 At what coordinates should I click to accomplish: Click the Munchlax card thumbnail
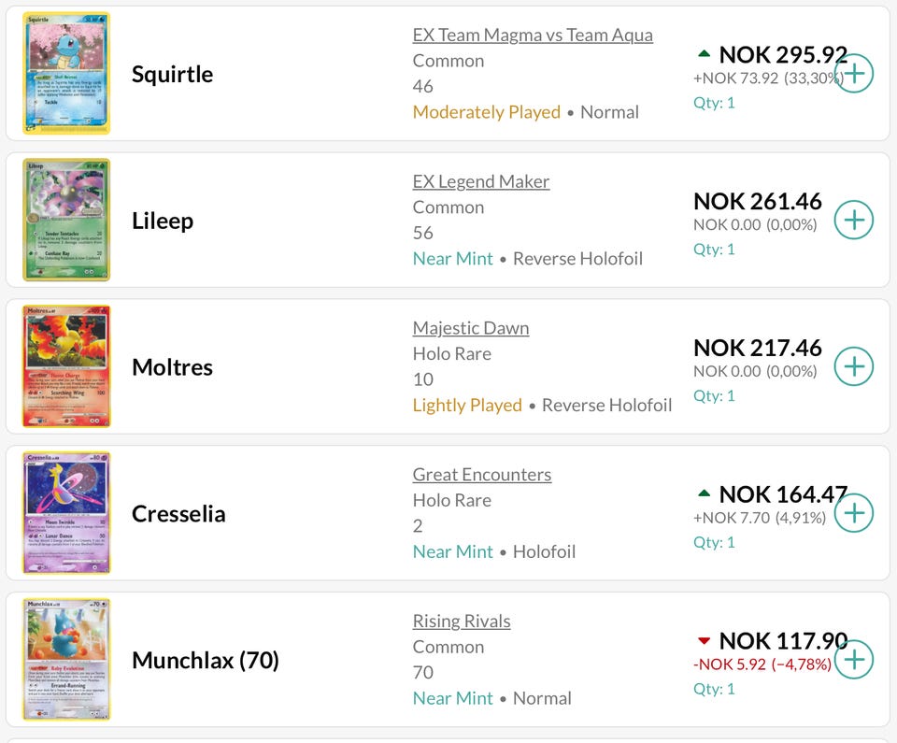pyautogui.click(x=66, y=660)
